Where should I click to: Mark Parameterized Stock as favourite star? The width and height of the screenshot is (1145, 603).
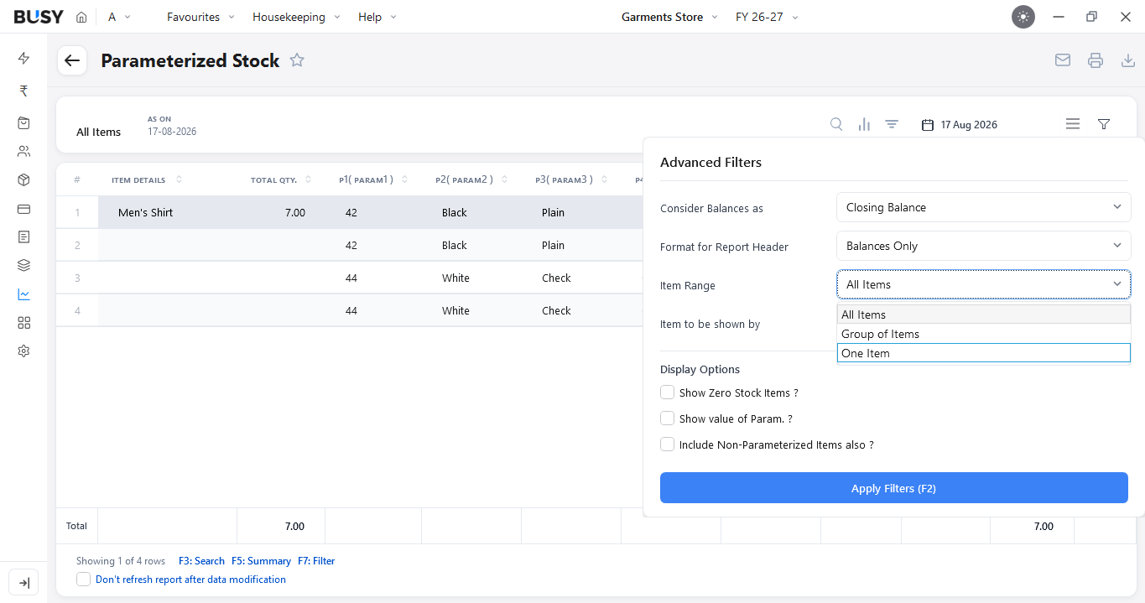[x=297, y=60]
